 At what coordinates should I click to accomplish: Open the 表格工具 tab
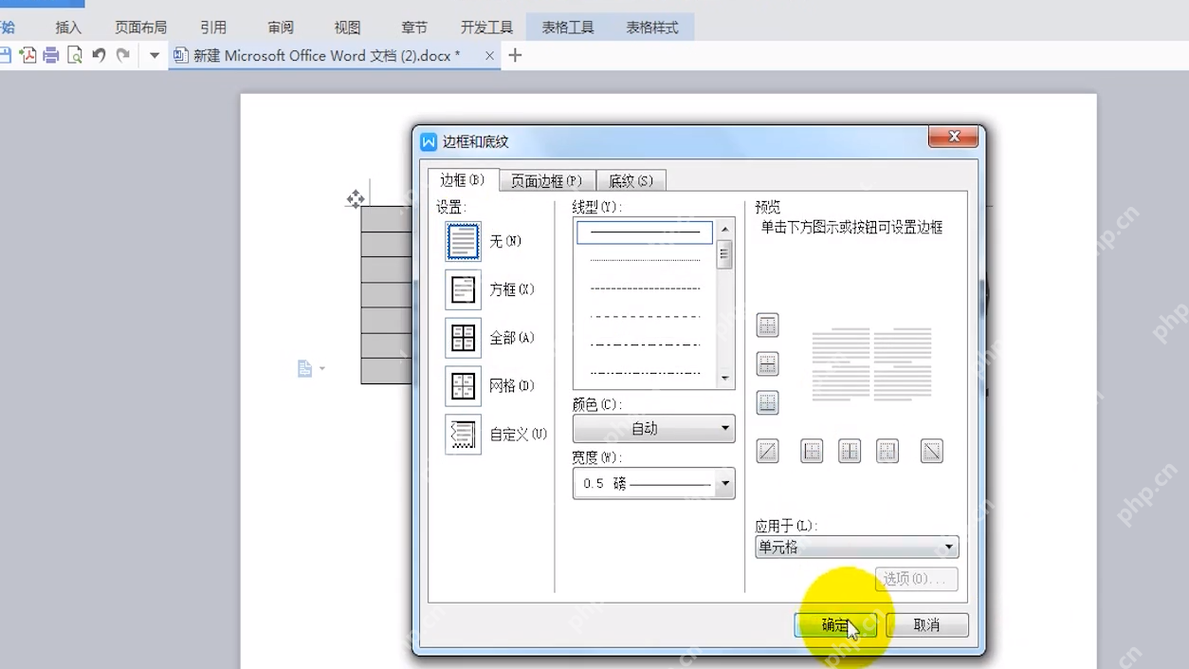(568, 28)
